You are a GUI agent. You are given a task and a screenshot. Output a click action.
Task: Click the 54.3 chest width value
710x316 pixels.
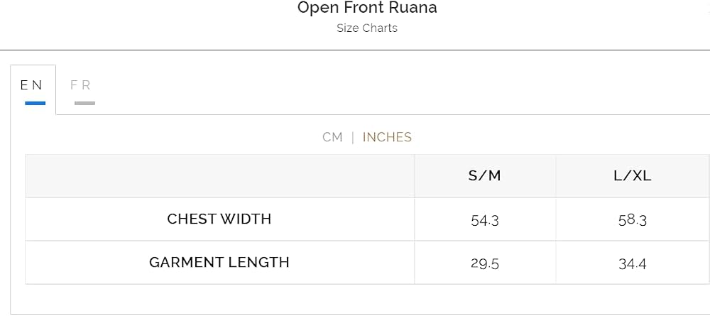pyautogui.click(x=485, y=220)
